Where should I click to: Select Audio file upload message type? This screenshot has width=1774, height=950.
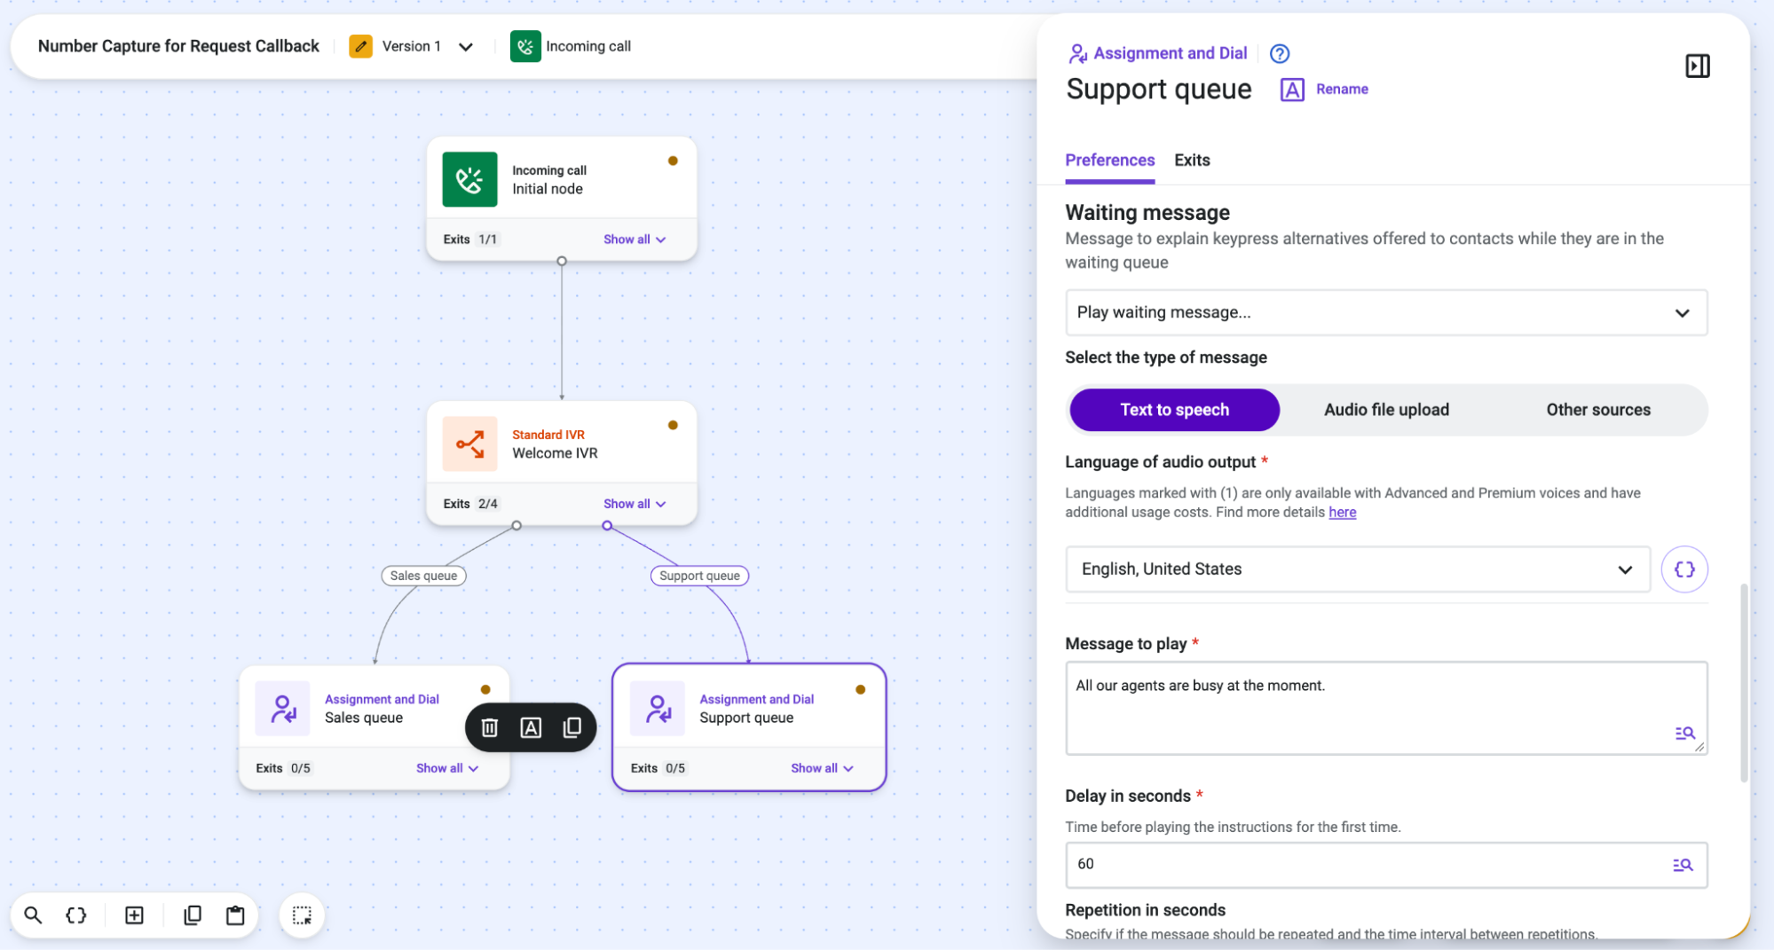pyautogui.click(x=1386, y=410)
